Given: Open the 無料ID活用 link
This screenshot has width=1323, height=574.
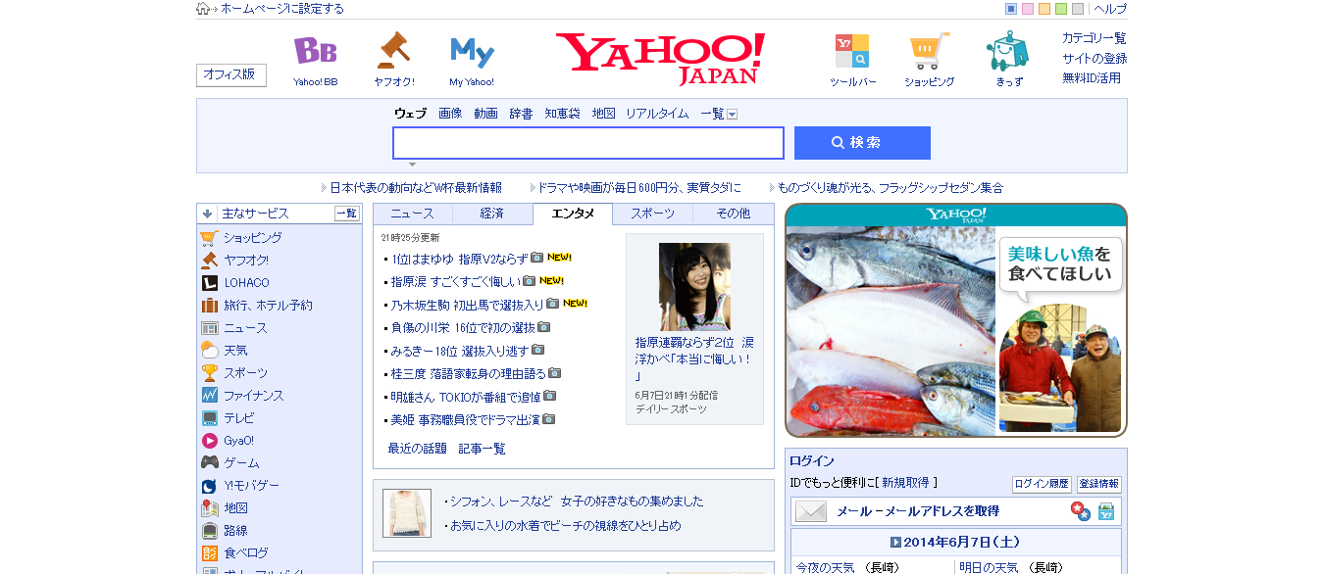Looking at the screenshot, I should 1092,77.
